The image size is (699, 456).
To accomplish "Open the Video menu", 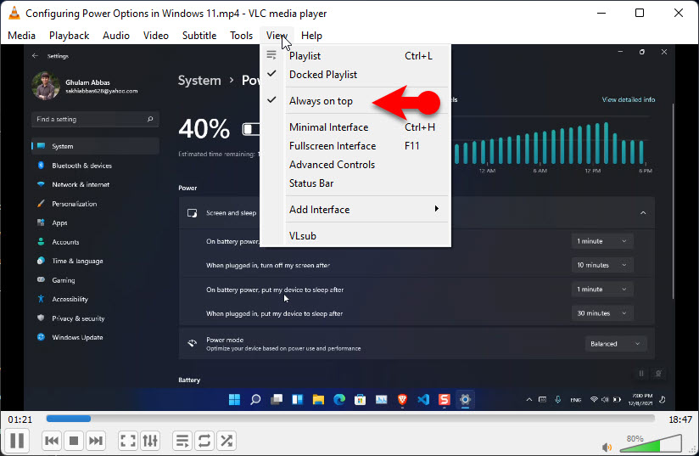I will tap(155, 36).
